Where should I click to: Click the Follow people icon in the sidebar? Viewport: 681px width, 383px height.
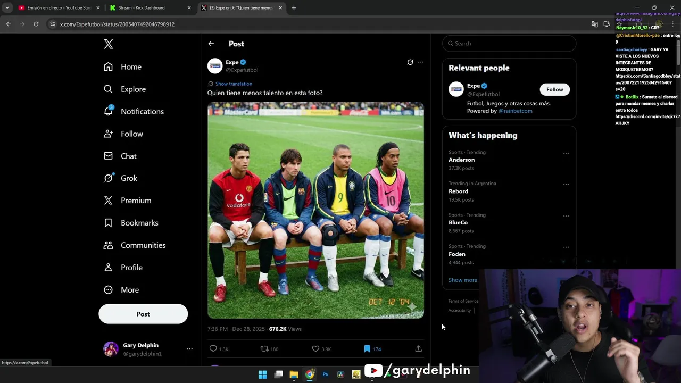point(109,134)
